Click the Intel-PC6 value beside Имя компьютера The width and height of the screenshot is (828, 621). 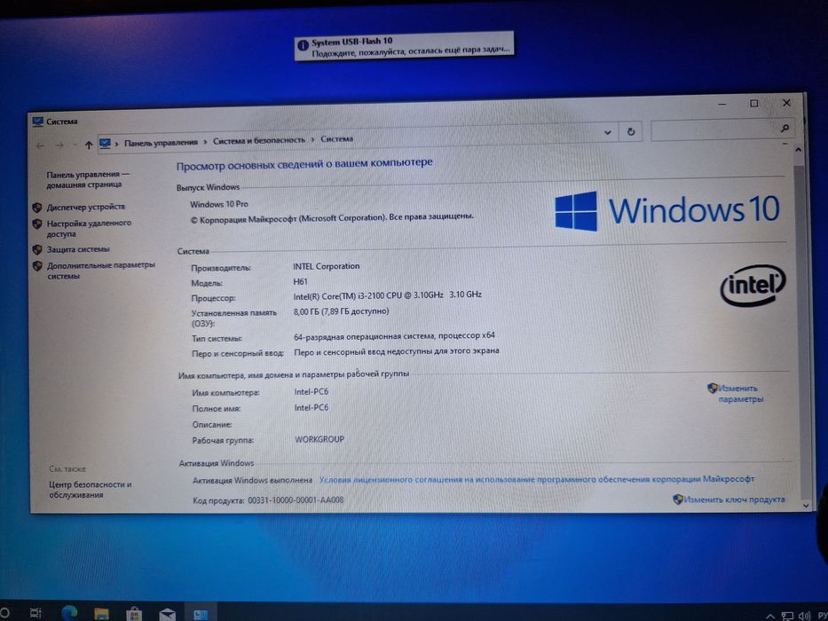pos(311,392)
